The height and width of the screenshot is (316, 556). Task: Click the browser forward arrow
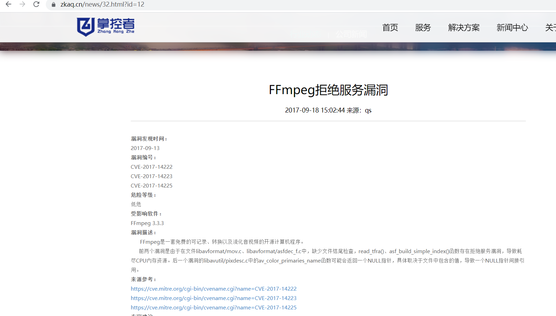tap(22, 5)
